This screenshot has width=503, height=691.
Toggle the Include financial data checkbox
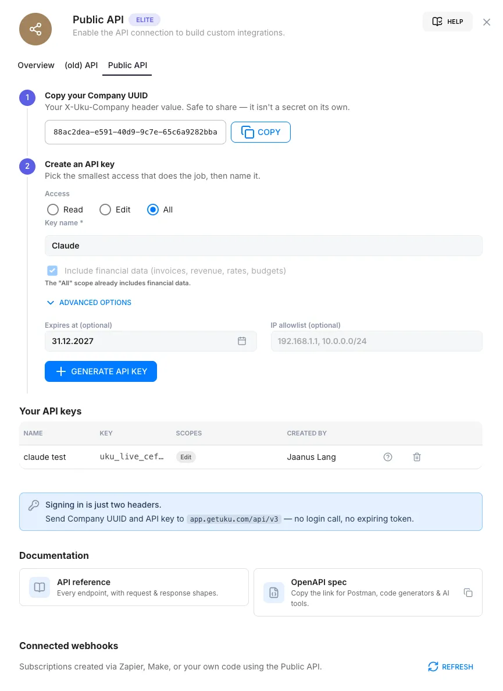pos(52,271)
